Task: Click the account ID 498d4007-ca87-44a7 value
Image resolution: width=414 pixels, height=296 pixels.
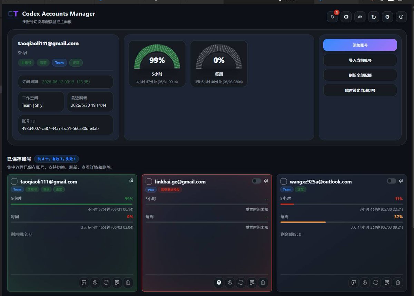Action: tap(60, 128)
